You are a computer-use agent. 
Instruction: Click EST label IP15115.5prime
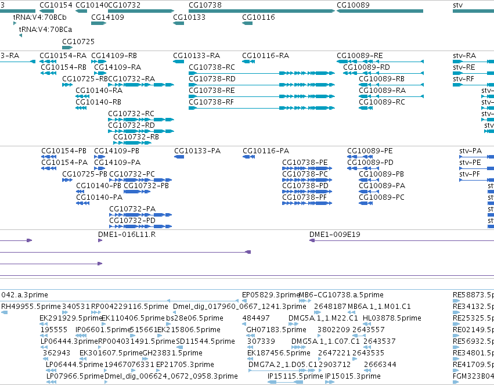tap(295, 376)
